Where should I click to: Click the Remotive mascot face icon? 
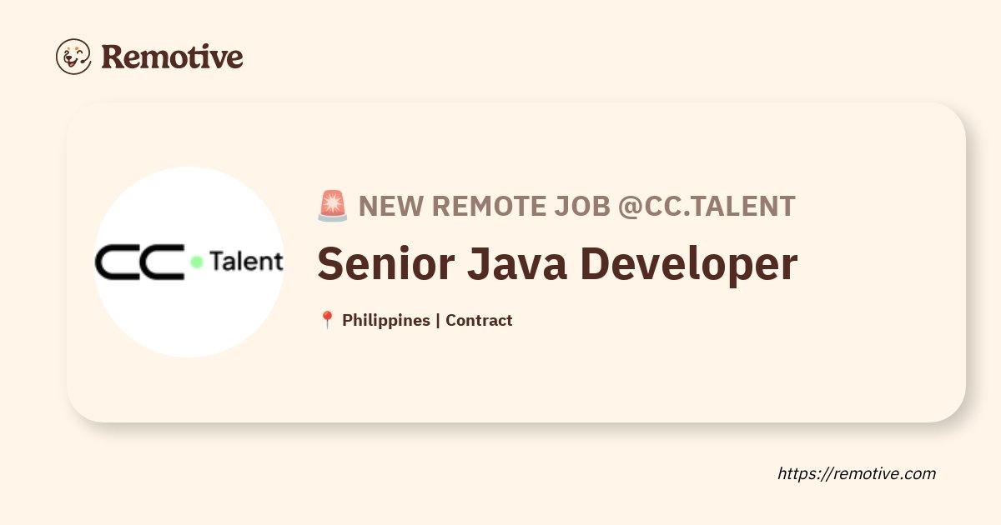click(x=73, y=57)
